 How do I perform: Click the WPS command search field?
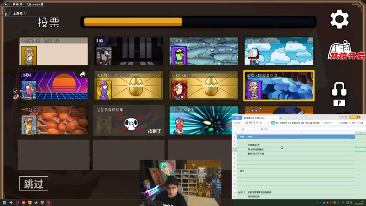tap(328, 123)
